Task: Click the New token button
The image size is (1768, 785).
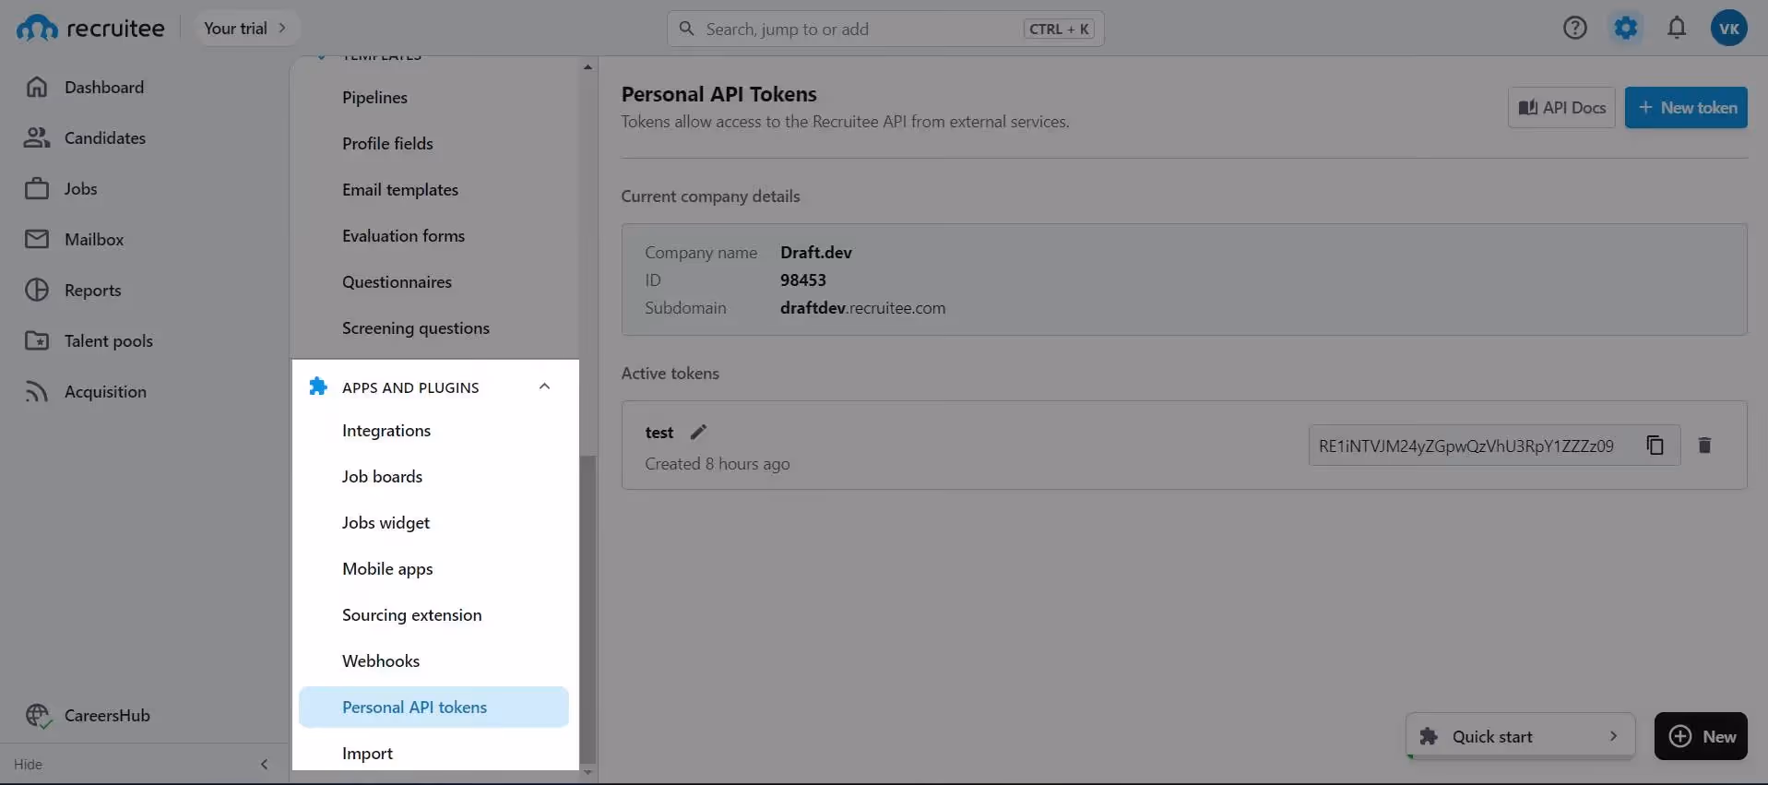Action: tap(1686, 107)
